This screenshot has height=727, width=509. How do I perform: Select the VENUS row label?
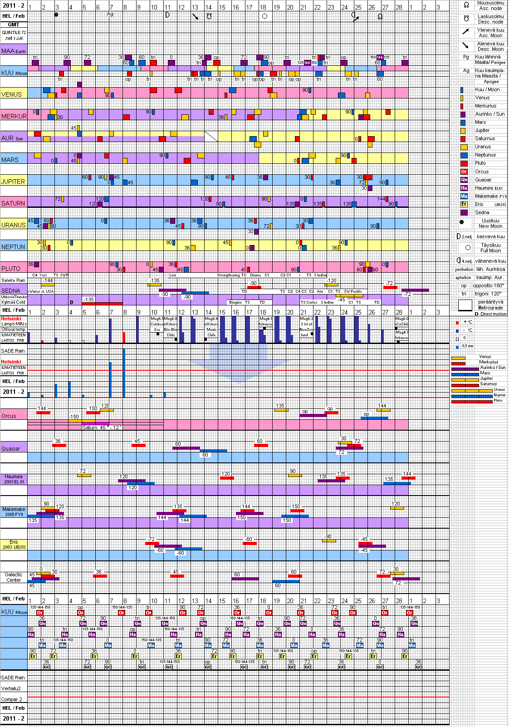(12, 94)
